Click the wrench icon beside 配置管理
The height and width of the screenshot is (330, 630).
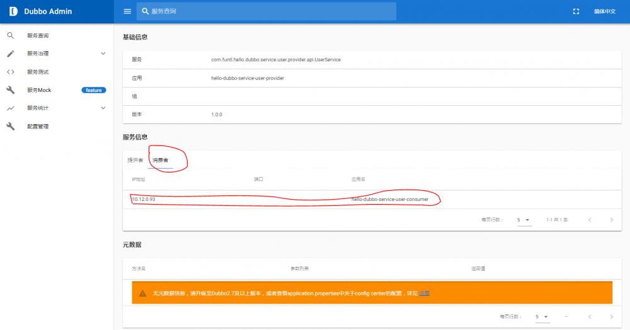(x=11, y=126)
